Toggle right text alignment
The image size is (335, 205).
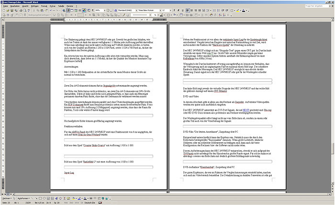pos(196,10)
